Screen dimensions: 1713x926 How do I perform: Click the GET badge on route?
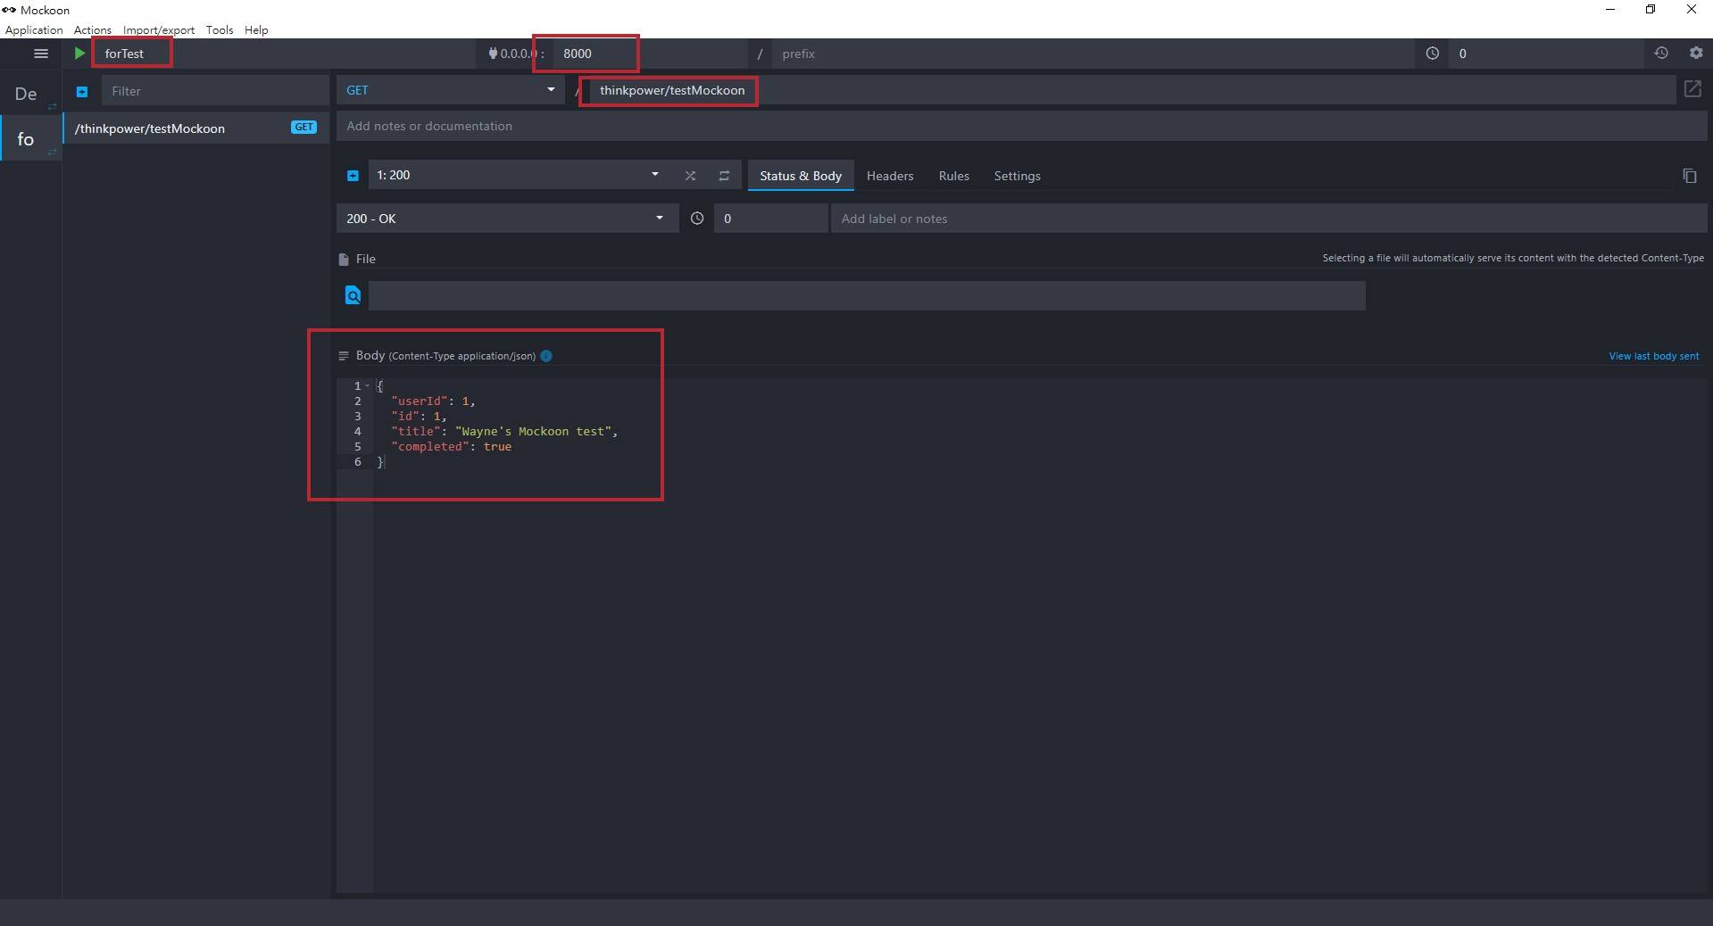(304, 128)
